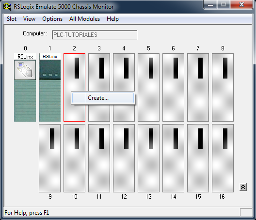
Task: Select empty slot 11
Action: [x=99, y=158]
